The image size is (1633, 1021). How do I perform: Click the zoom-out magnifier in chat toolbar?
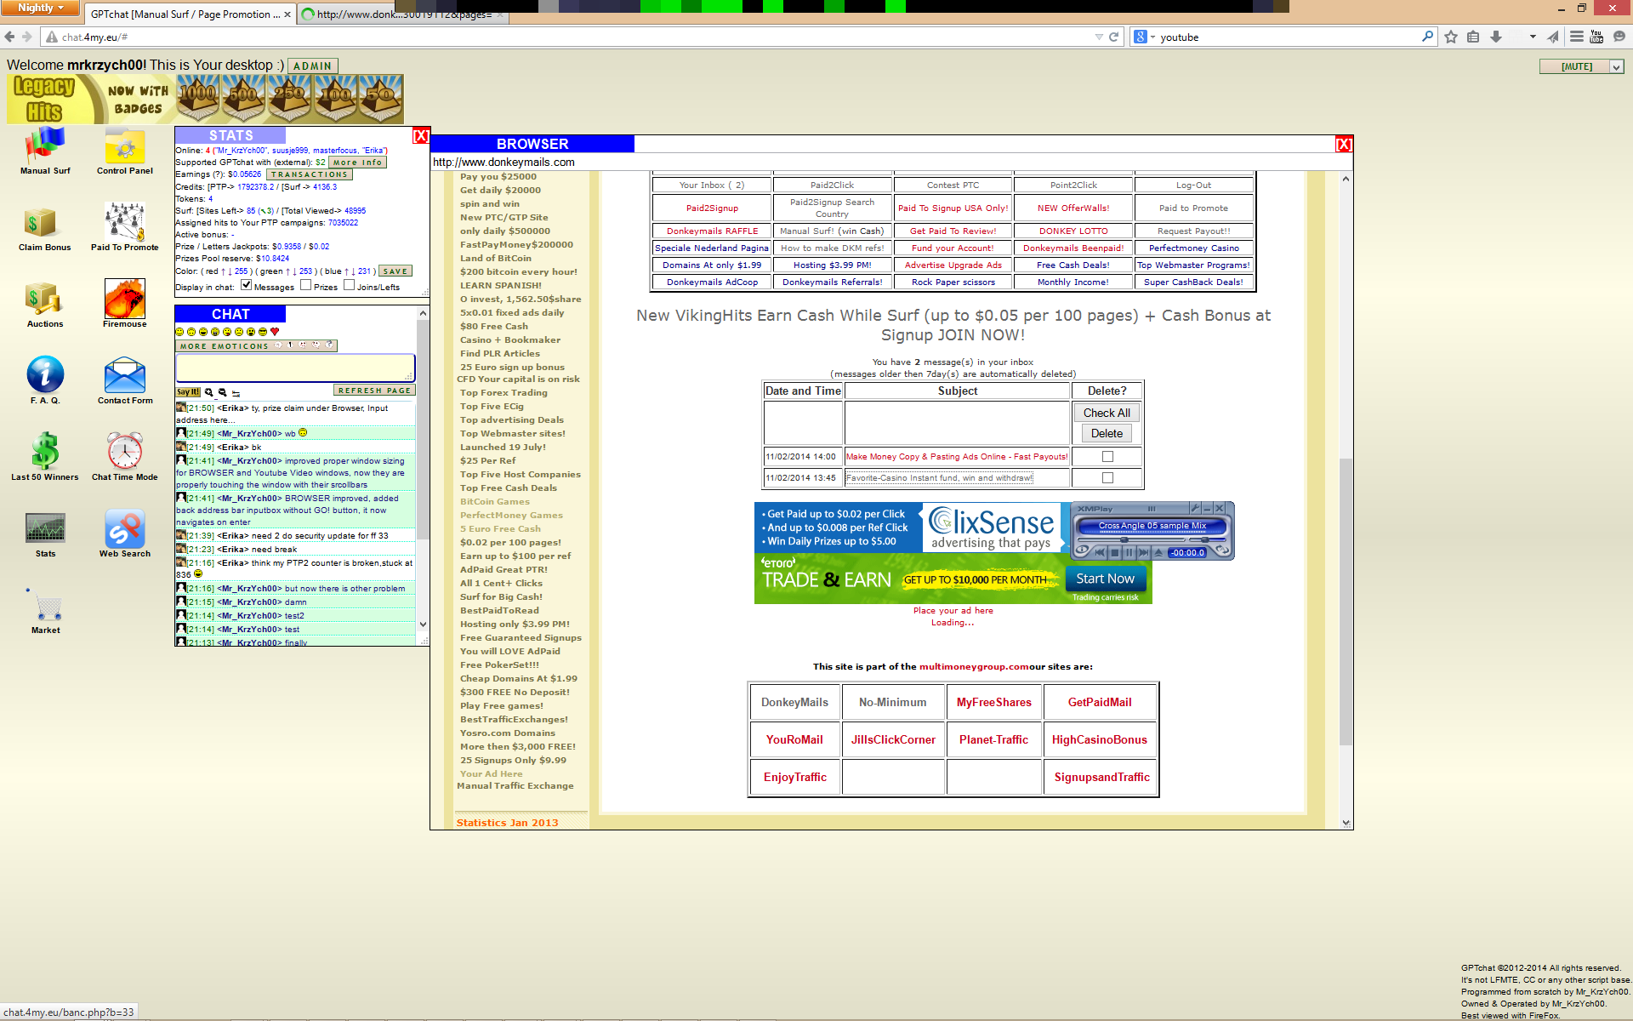click(x=222, y=392)
